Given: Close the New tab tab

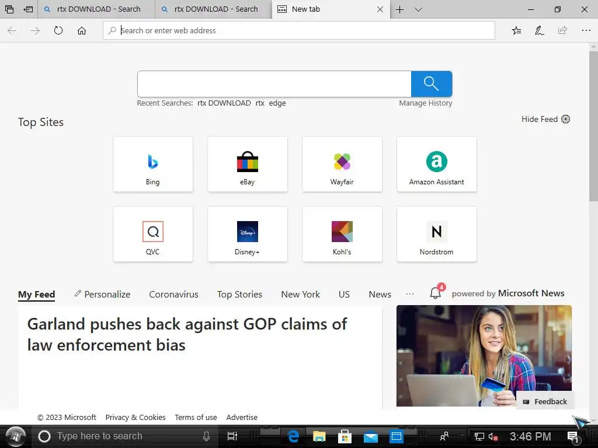Looking at the screenshot, I should pos(380,9).
